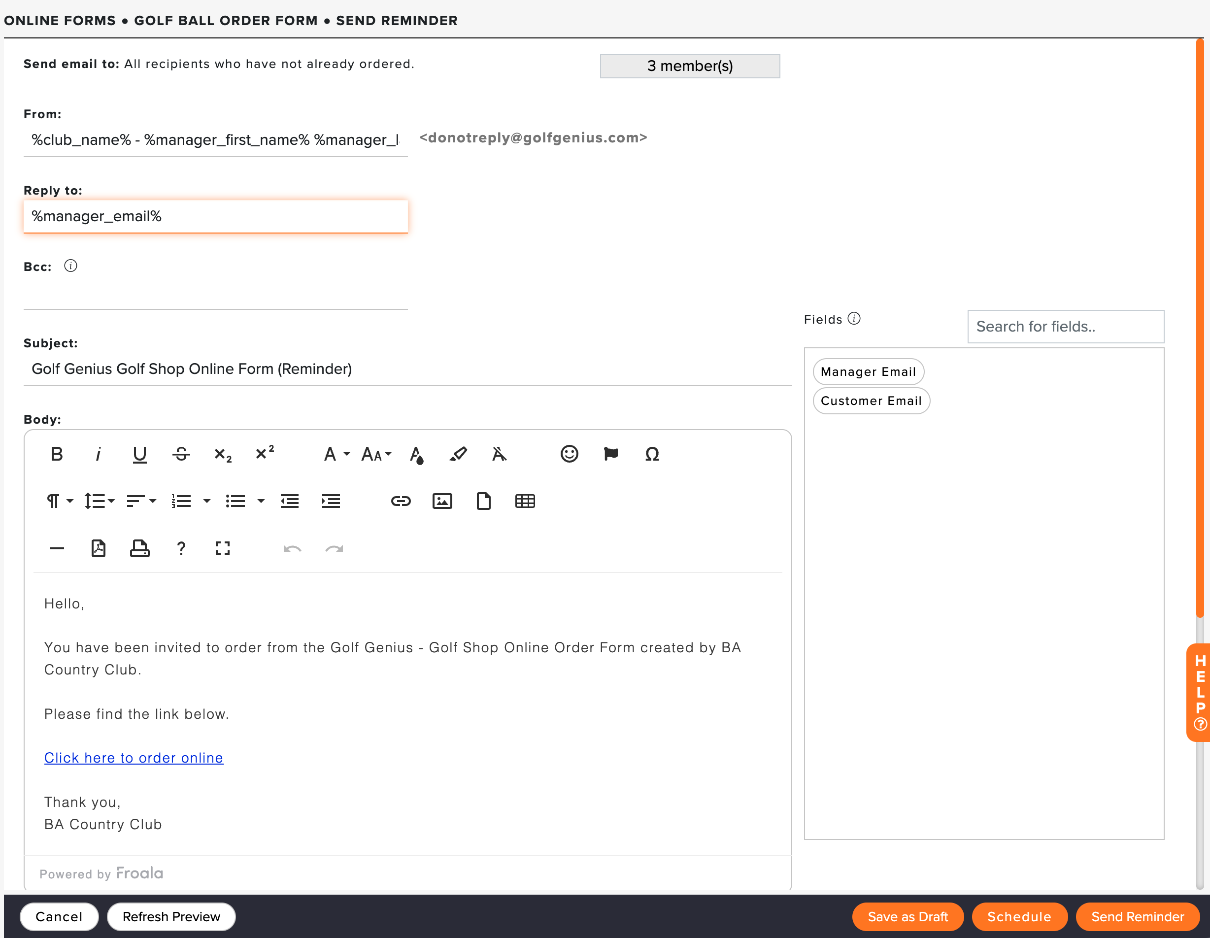Viewport: 1210px width, 938px height.
Task: Open the Font Size dropdown
Action: pyautogui.click(x=377, y=454)
